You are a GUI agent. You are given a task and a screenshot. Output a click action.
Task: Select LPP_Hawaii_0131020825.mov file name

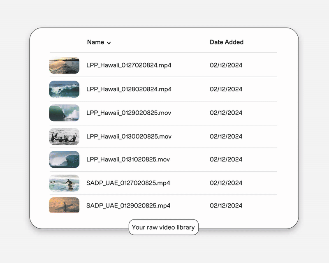pos(128,159)
